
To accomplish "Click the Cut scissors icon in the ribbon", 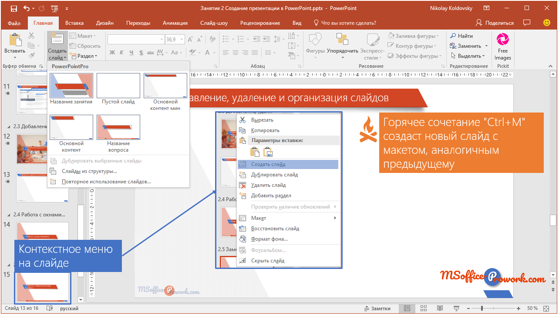I will (31, 36).
